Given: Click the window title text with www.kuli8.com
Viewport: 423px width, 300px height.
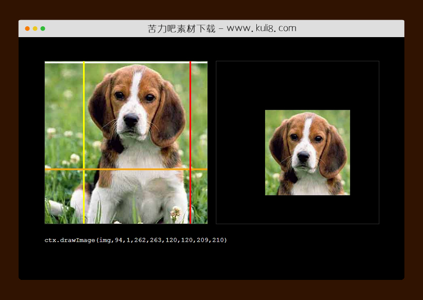Looking at the screenshot, I should tap(222, 28).
